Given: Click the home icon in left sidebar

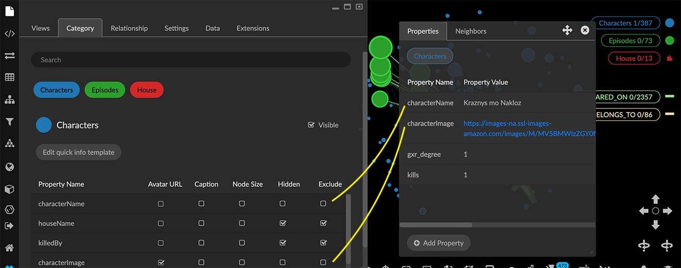Looking at the screenshot, I should click(9, 247).
